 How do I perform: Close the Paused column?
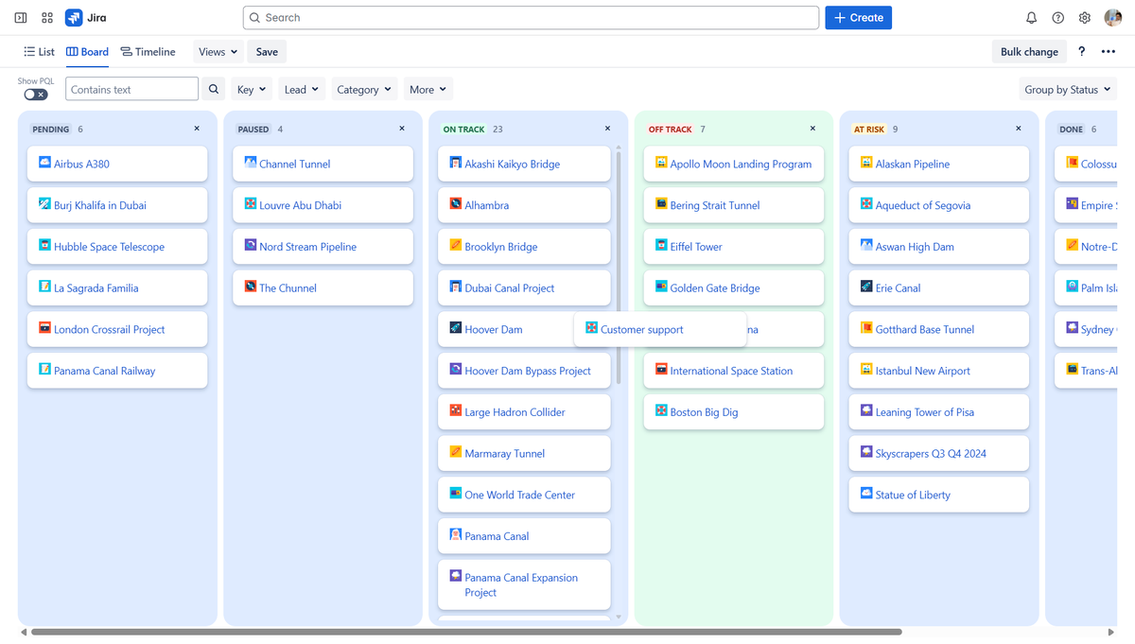pos(402,129)
